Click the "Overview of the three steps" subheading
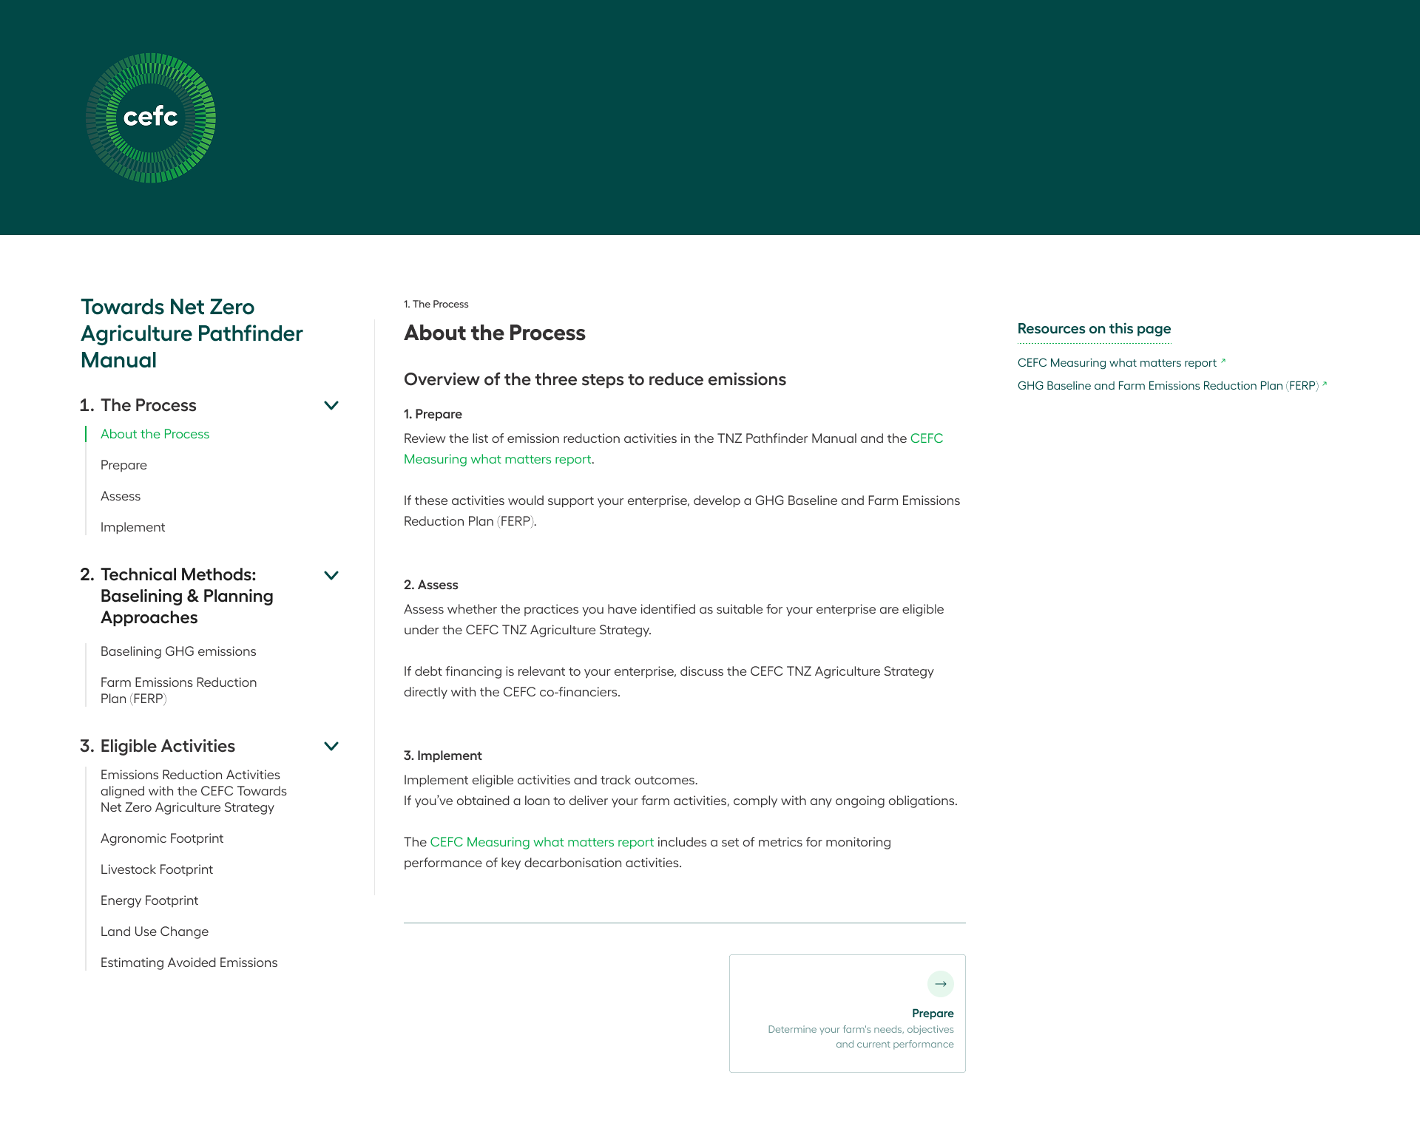Viewport: 1420px width, 1137px height. pyautogui.click(x=595, y=379)
